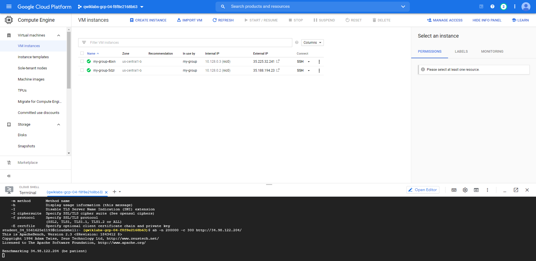Focus the Search products and resources field

tap(313, 6)
